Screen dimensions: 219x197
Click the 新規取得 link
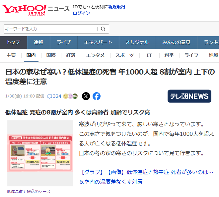click(116, 7)
